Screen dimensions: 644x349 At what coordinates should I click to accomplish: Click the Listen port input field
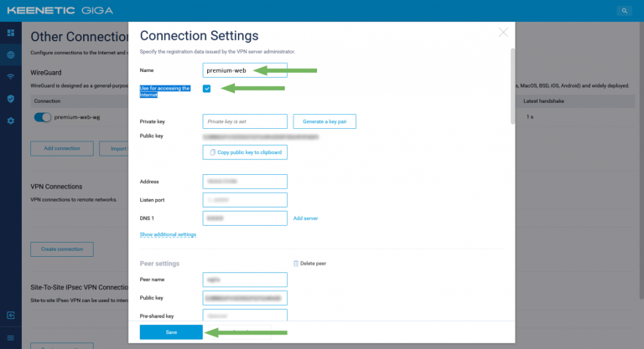[x=245, y=200]
